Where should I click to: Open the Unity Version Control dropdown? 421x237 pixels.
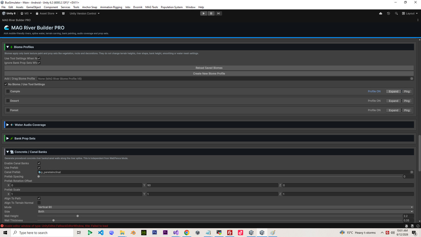click(85, 13)
